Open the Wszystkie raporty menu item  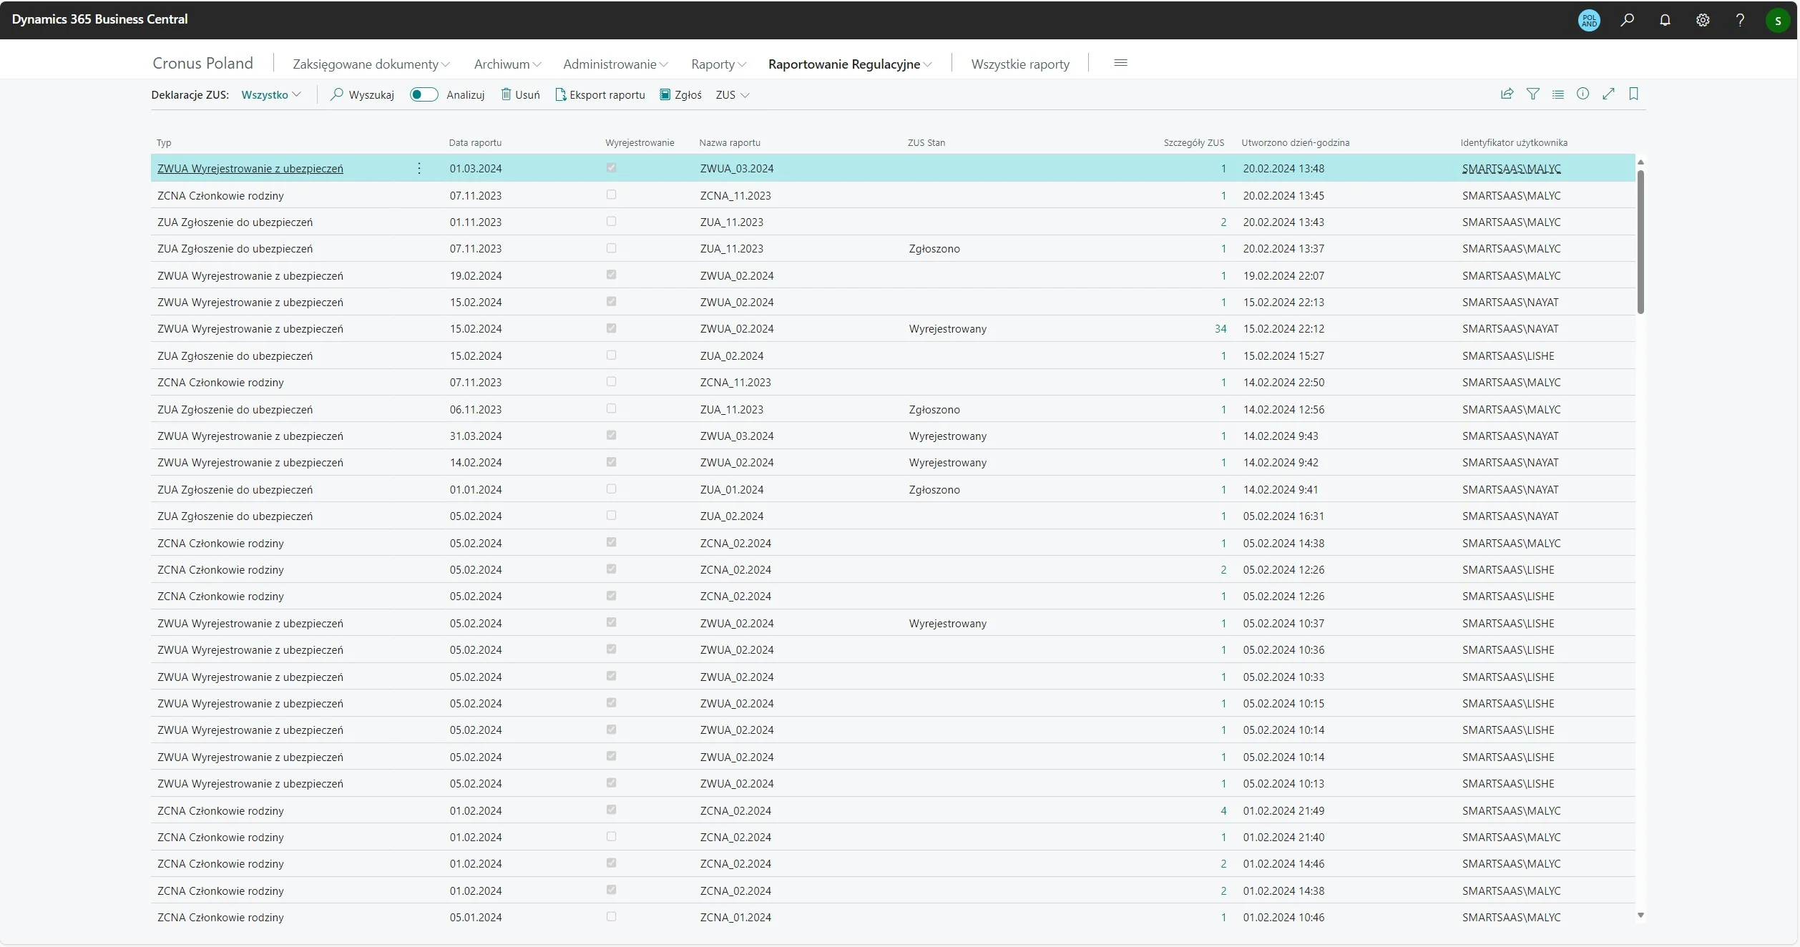point(1019,64)
